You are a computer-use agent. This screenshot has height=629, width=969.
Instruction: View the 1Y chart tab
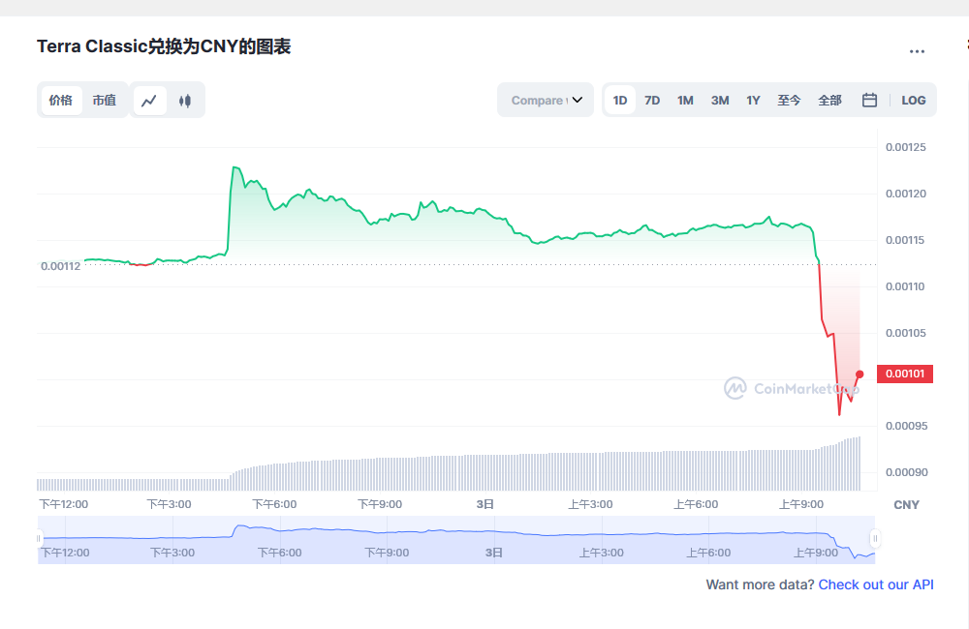tap(753, 100)
